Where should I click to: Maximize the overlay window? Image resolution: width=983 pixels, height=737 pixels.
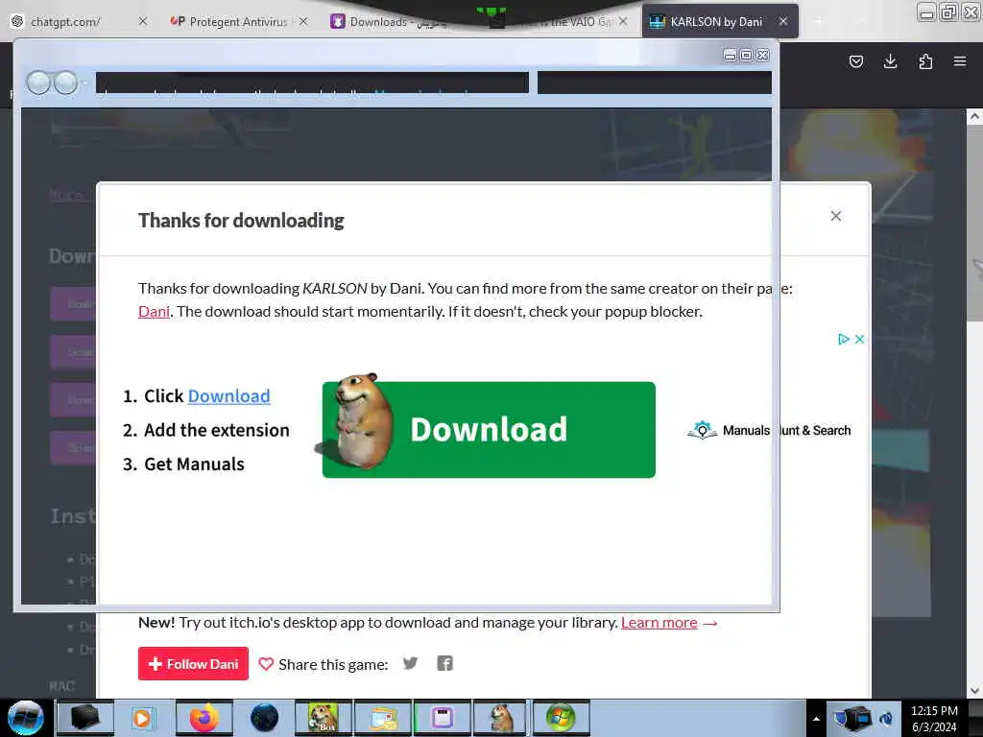click(x=746, y=55)
